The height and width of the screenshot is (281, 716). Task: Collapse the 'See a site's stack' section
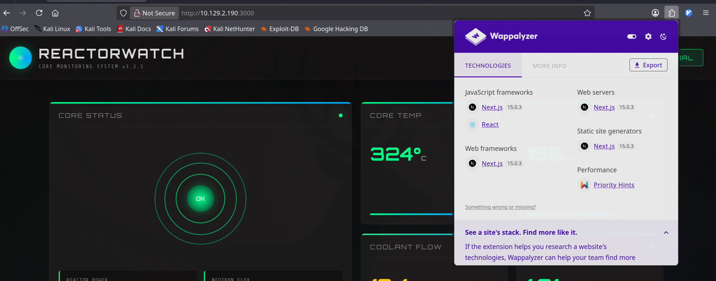666,233
